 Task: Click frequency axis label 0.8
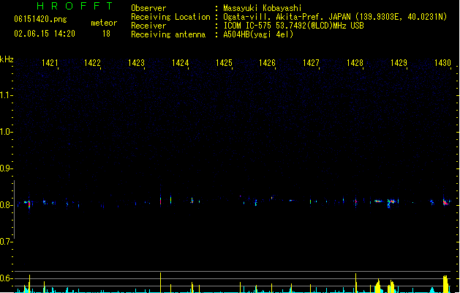pyautogui.click(x=6, y=205)
